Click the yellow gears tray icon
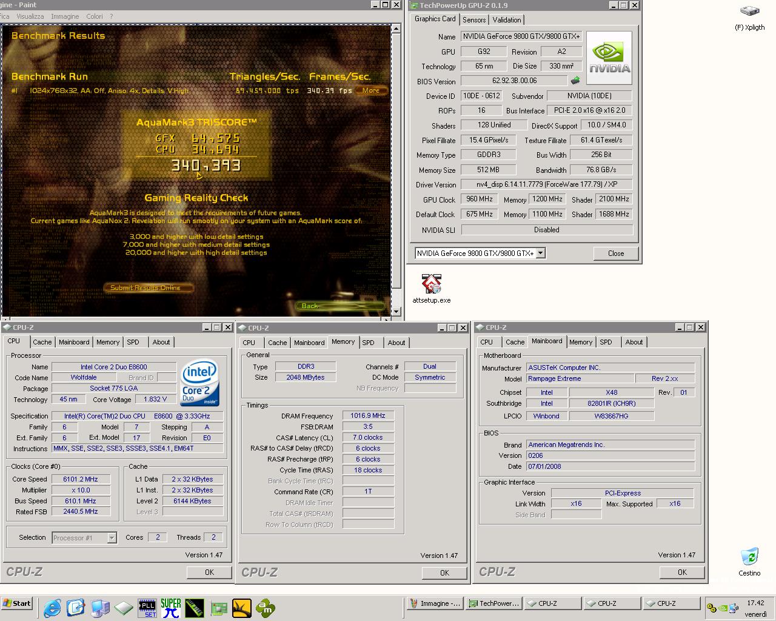Viewport: 776px width, 621px height. 713,608
